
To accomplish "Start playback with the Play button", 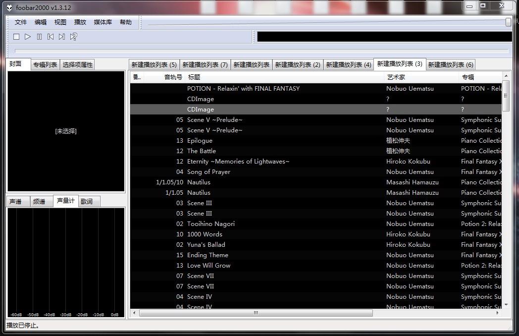I will pos(28,37).
